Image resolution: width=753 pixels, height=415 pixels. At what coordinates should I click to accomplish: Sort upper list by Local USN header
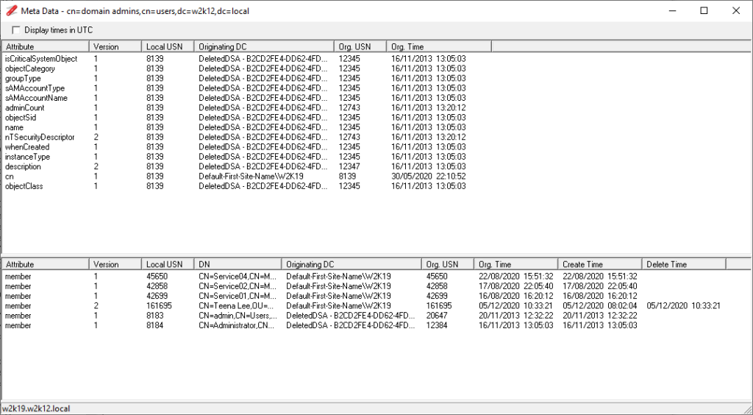pyautogui.click(x=168, y=46)
